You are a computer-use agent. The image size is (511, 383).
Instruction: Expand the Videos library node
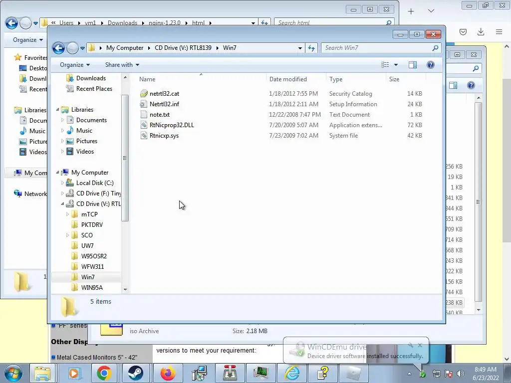62,152
